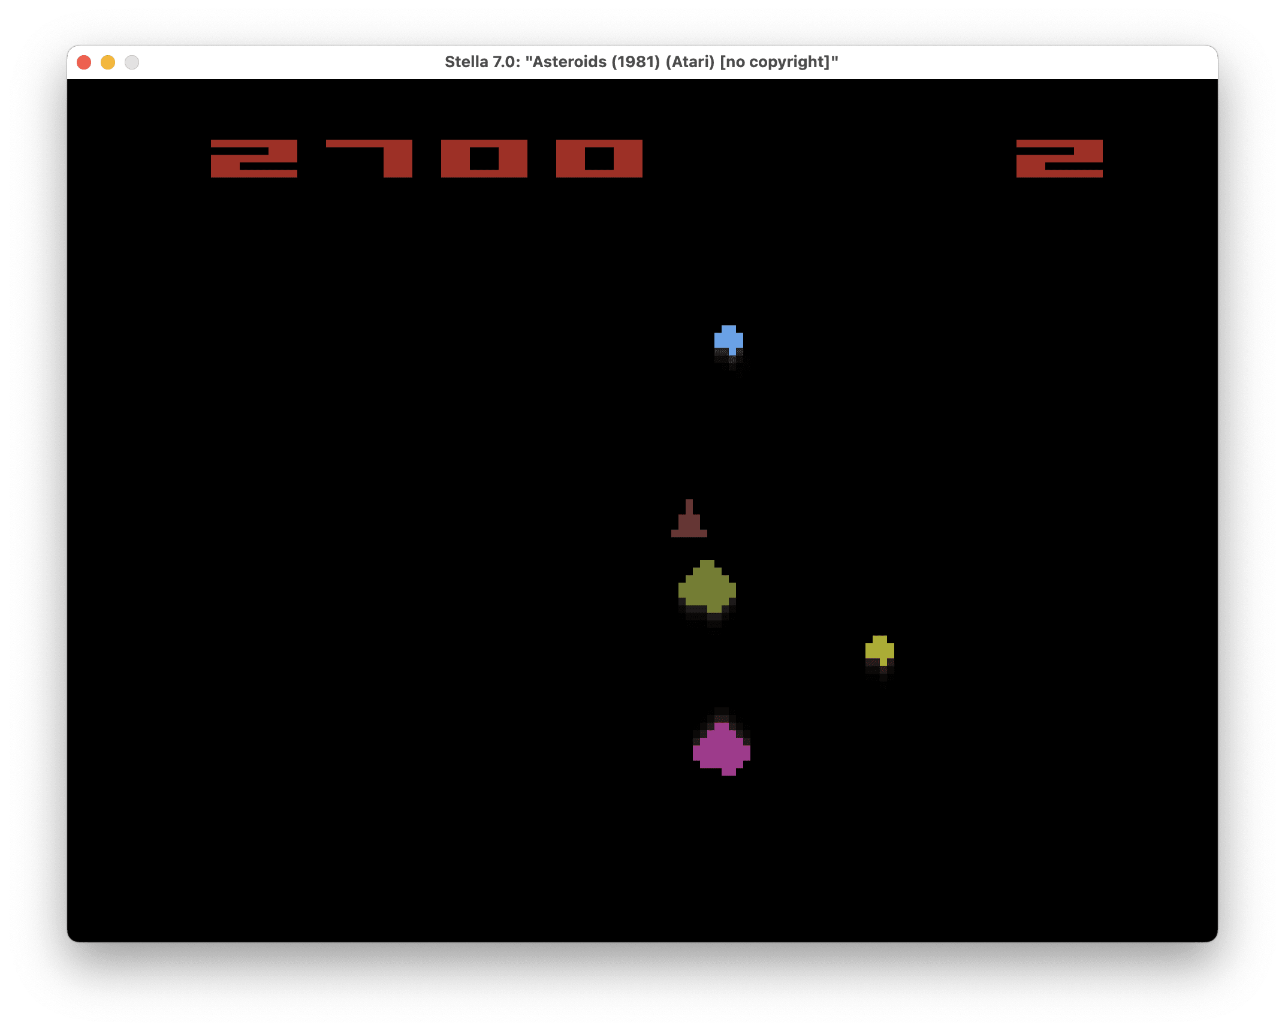Click the word Asteroids in title bar
Image resolution: width=1285 pixels, height=1031 pixels.
tap(569, 62)
